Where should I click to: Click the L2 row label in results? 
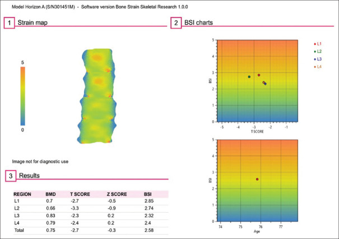pos(17,208)
